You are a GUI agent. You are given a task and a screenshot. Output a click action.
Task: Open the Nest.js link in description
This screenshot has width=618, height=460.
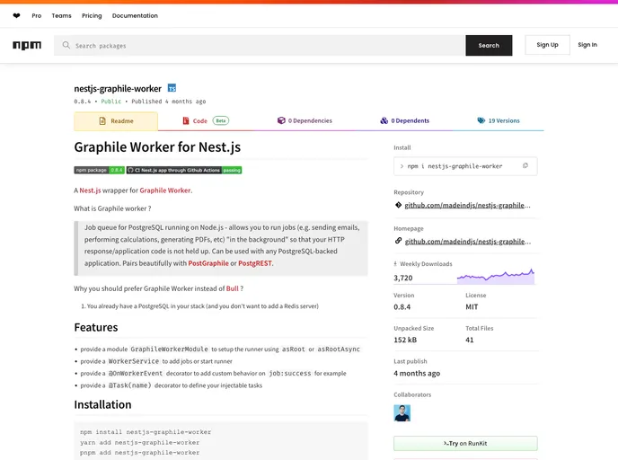(x=90, y=190)
